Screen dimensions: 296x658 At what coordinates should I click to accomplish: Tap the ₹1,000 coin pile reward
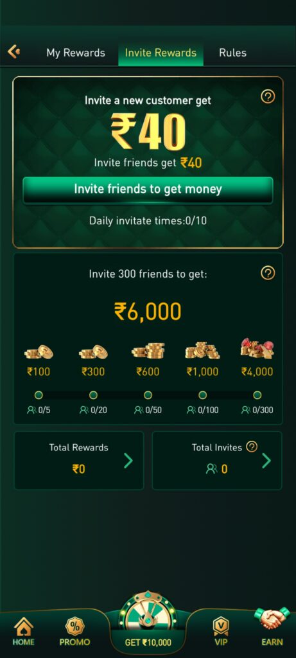pos(202,350)
